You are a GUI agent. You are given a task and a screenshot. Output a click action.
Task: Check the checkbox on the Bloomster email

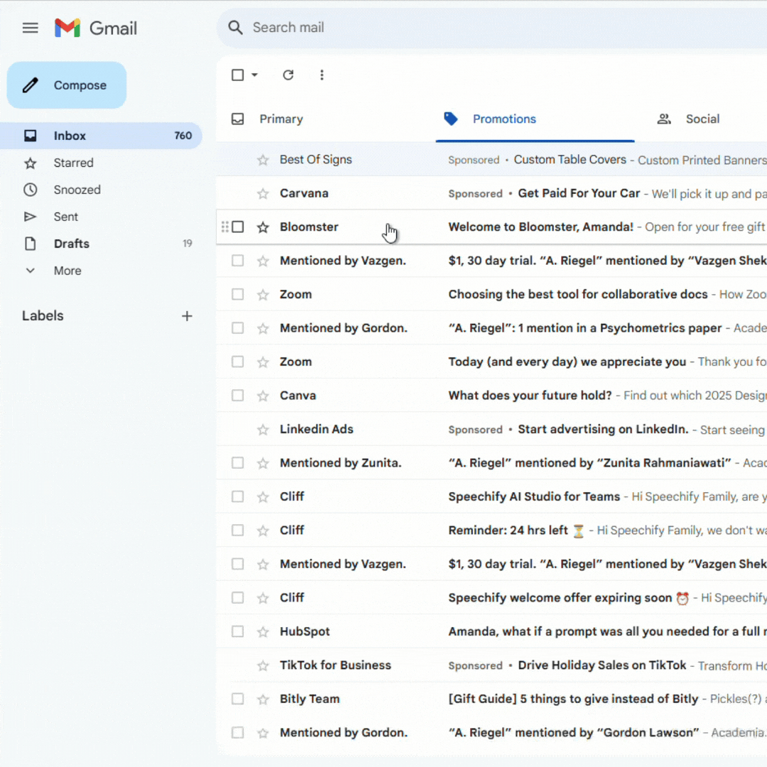[x=239, y=227]
